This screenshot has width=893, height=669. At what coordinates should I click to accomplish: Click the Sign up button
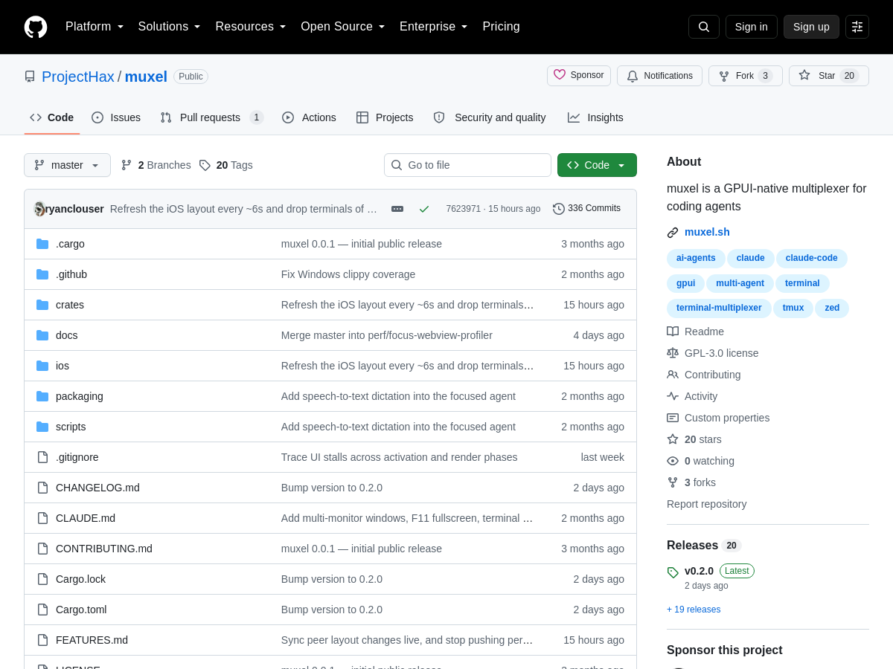[811, 27]
